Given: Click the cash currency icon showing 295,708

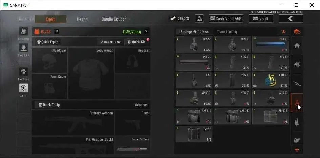Looking at the screenshot, I should pos(173,19).
